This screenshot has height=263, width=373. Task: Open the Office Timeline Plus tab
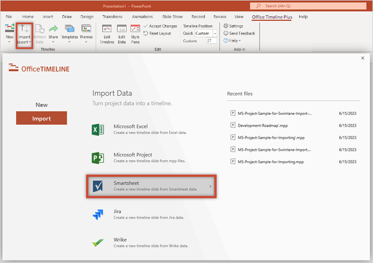[x=272, y=17]
